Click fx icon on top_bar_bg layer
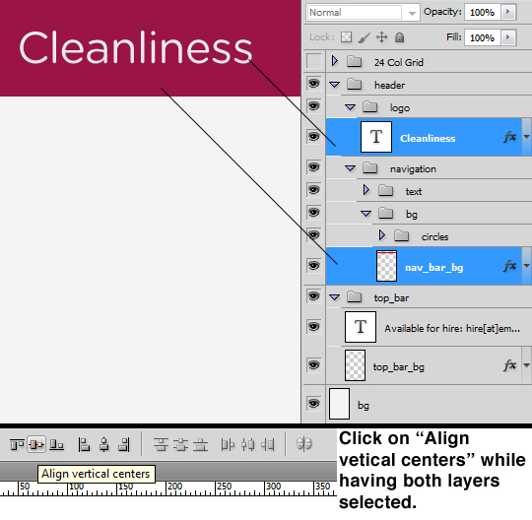The height and width of the screenshot is (520, 532). pyautogui.click(x=510, y=365)
